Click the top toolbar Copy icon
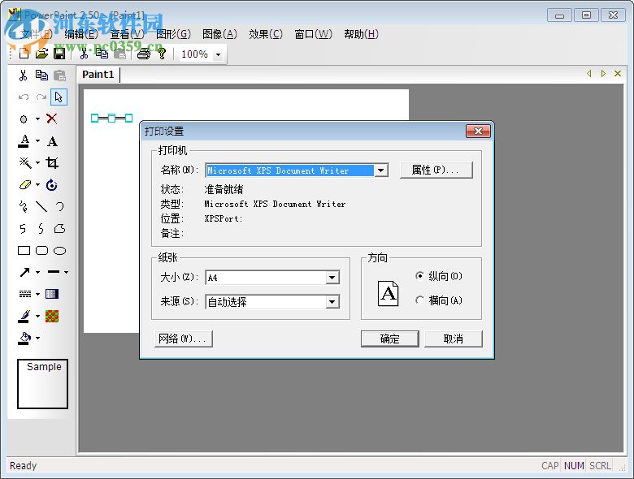 (102, 54)
